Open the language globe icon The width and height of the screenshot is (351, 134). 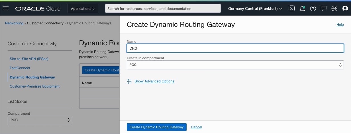point(334,8)
